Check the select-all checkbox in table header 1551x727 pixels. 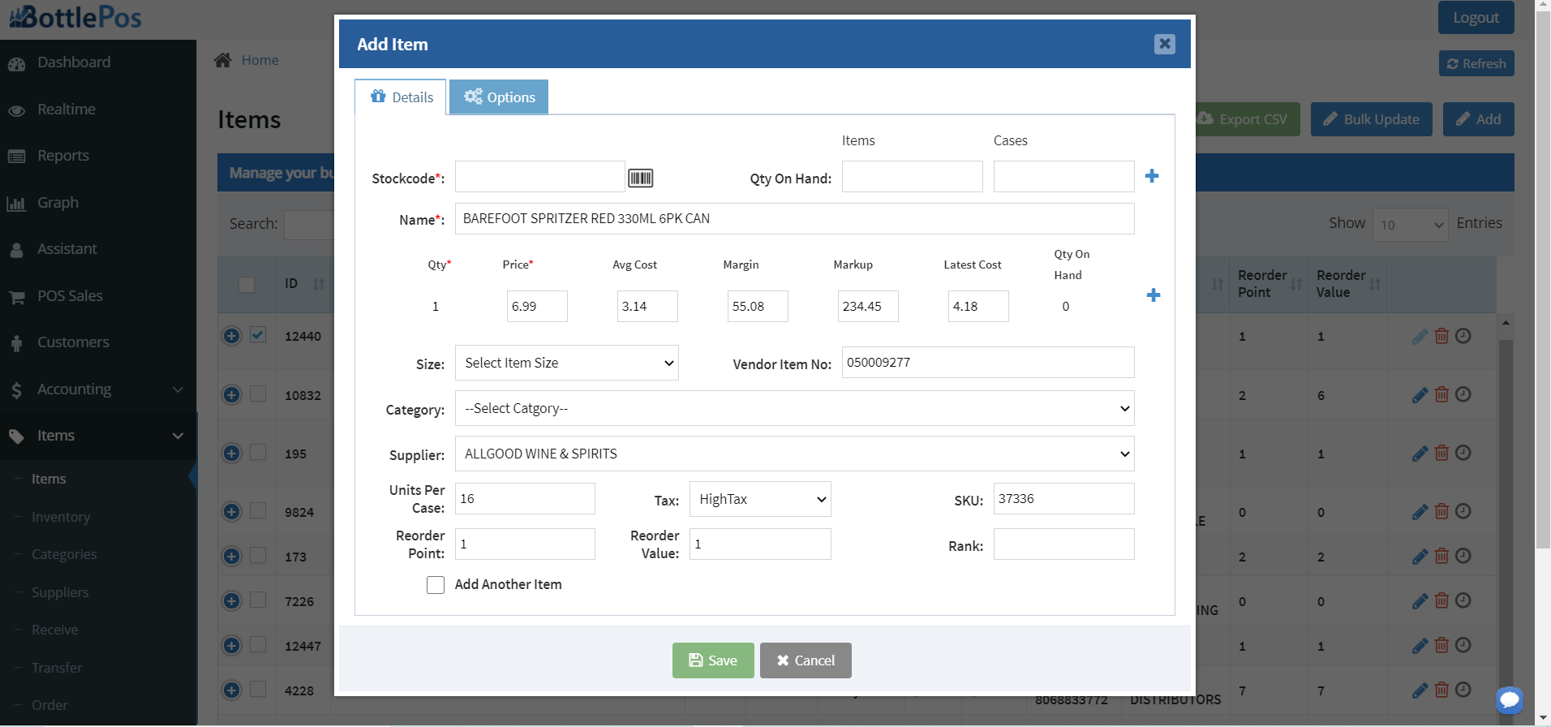pos(247,285)
